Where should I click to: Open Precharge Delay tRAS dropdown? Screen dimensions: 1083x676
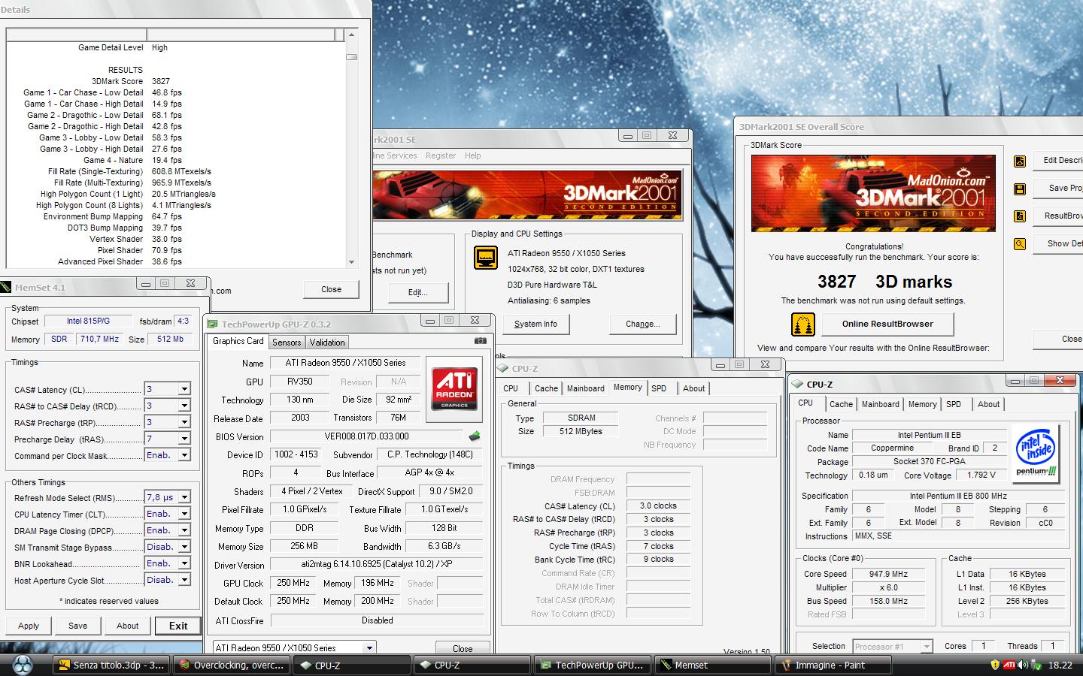coord(184,439)
